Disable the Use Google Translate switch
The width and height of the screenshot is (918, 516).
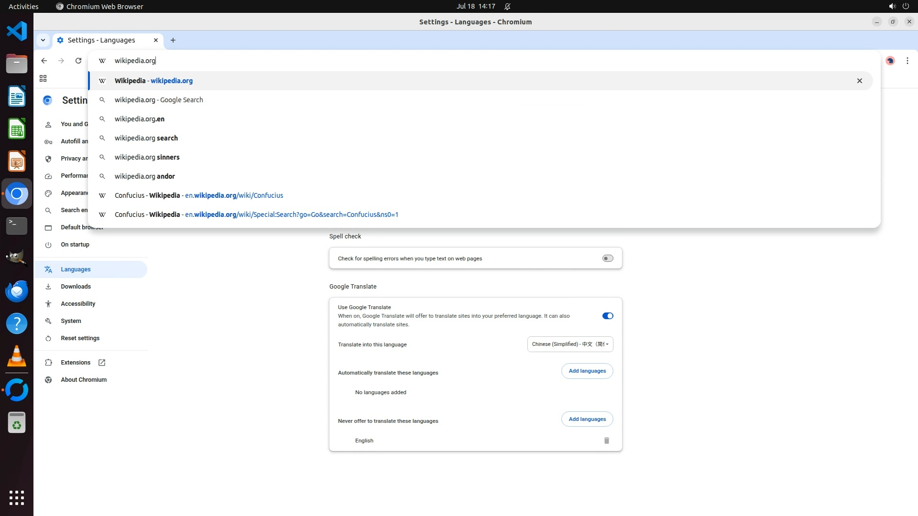click(607, 316)
